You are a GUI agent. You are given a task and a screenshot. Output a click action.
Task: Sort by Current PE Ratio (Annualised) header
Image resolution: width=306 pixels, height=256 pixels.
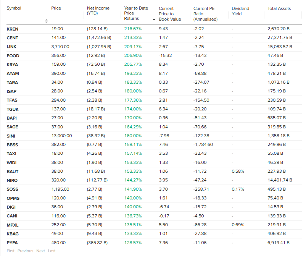(x=205, y=13)
